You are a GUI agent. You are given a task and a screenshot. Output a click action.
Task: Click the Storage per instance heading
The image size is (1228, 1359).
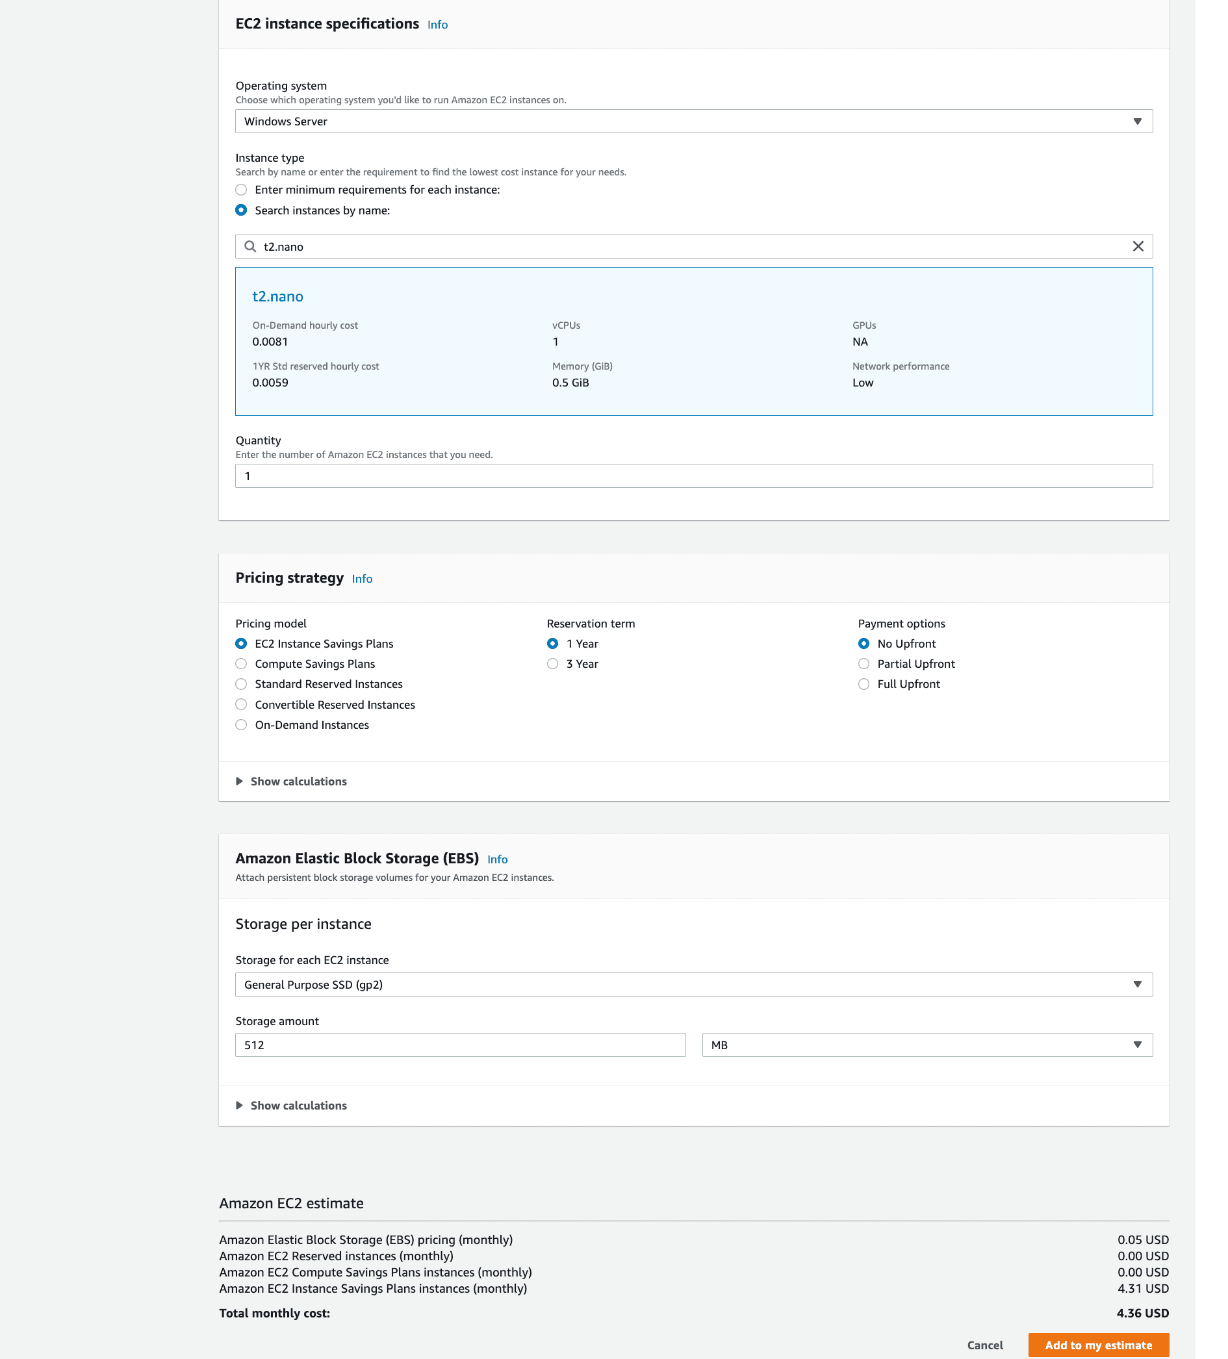point(303,924)
